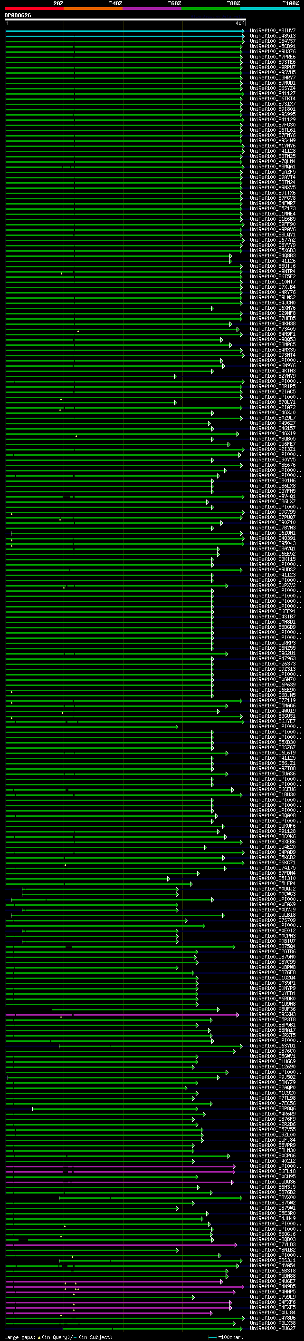Click the arrowhead ending the A8IUV7 alignment bar
The width and height of the screenshot is (304, 1341).
click(x=243, y=31)
